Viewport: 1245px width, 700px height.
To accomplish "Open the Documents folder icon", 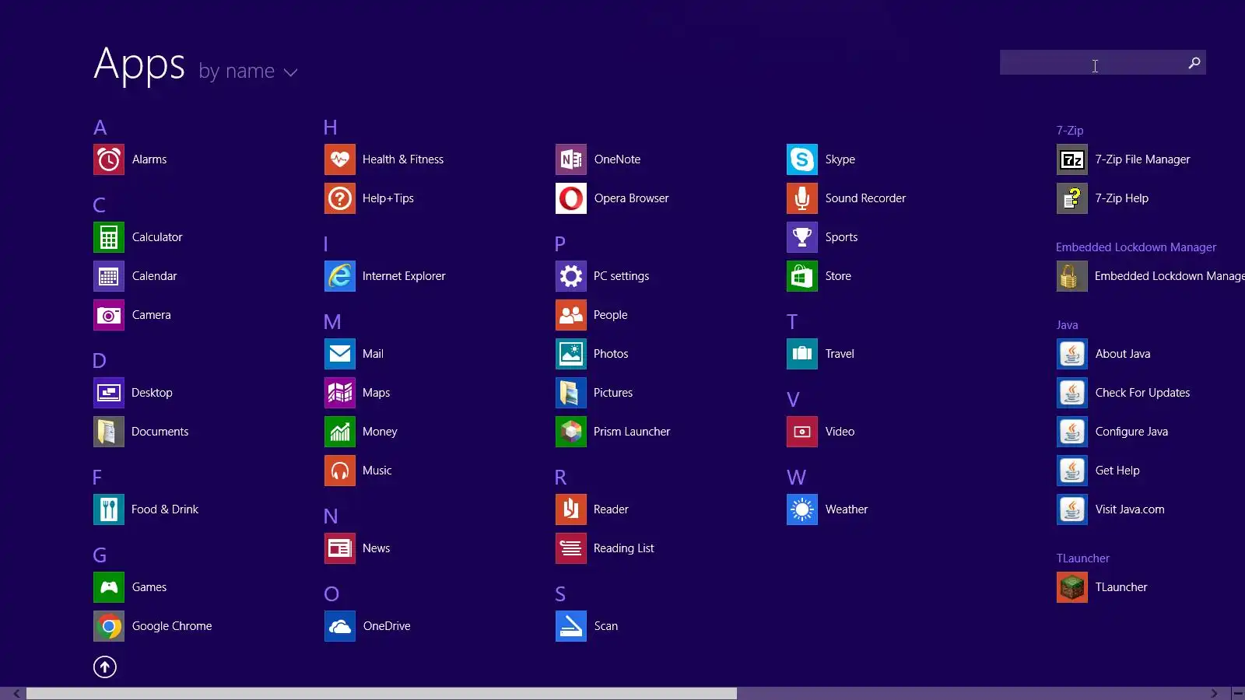I will pyautogui.click(x=109, y=432).
